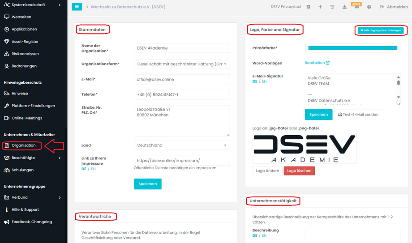The width and height of the screenshot is (412, 243).
Task: Click the question mark help icon
Action: click(369, 7)
